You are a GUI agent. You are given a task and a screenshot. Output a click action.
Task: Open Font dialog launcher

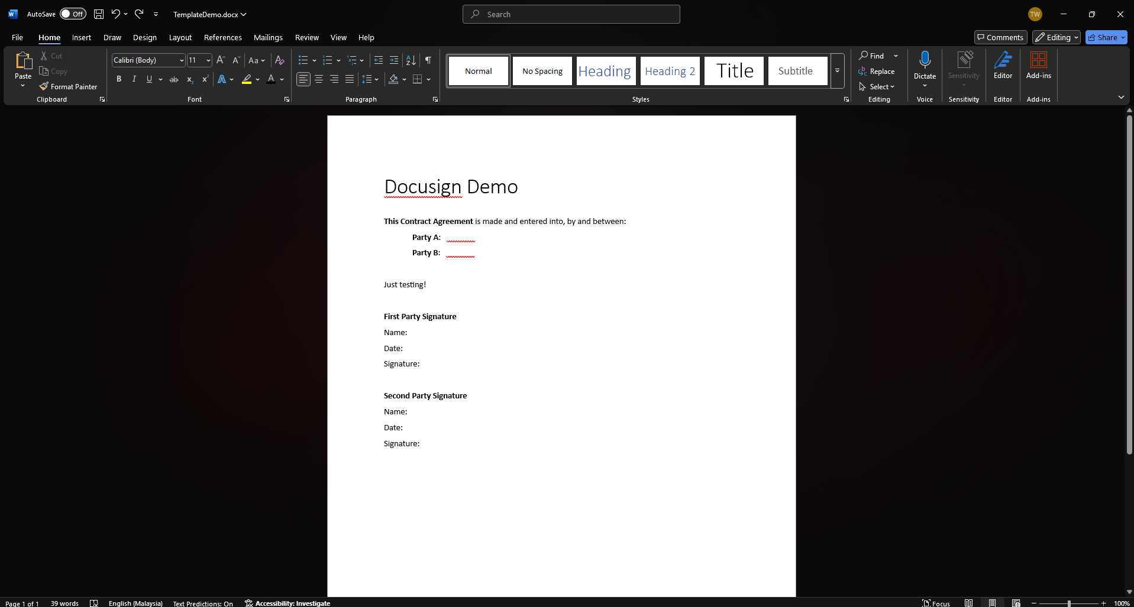coord(287,99)
